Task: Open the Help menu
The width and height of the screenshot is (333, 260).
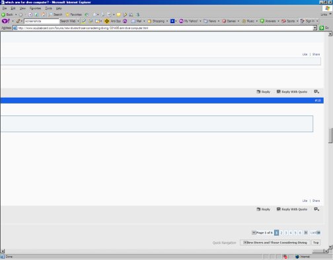Action: 59,9
